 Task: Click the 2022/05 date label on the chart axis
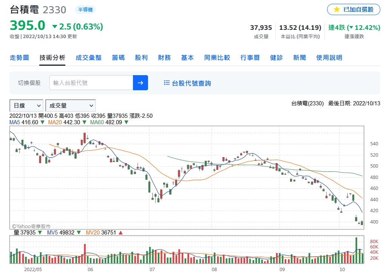33,269
